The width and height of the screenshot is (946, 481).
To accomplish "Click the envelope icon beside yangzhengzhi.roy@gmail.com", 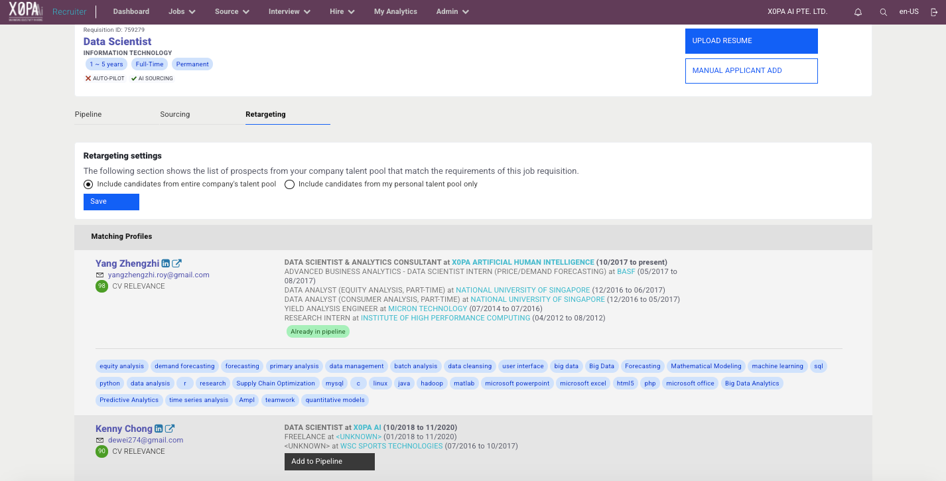I will [x=100, y=275].
